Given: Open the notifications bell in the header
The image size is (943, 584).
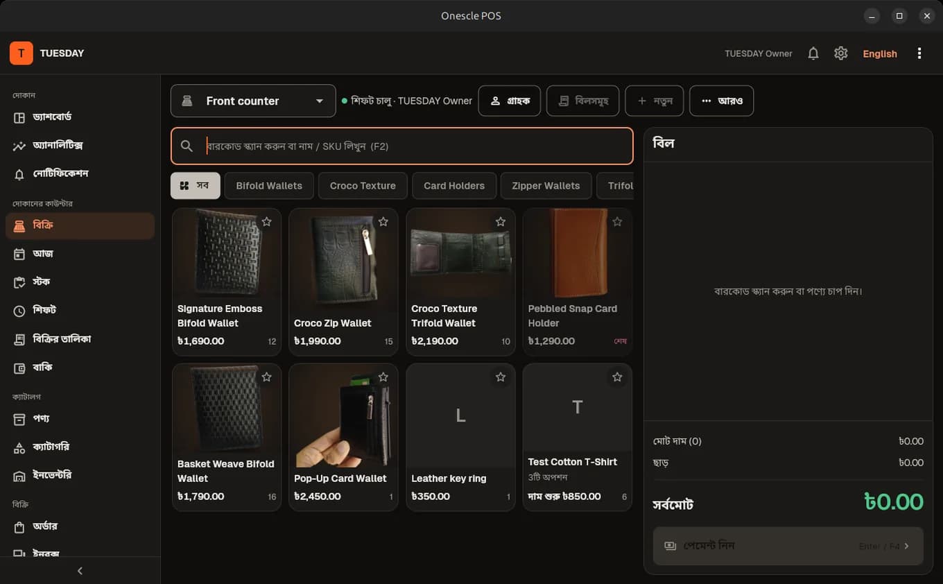Looking at the screenshot, I should point(813,53).
